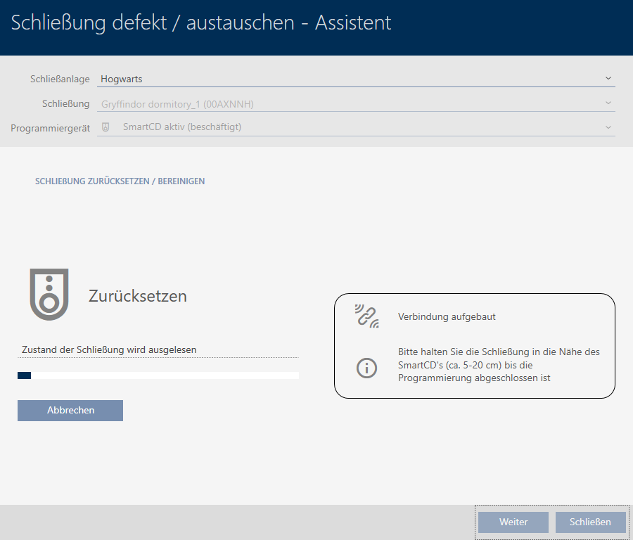
Task: Click the connection link icon
Action: (366, 316)
